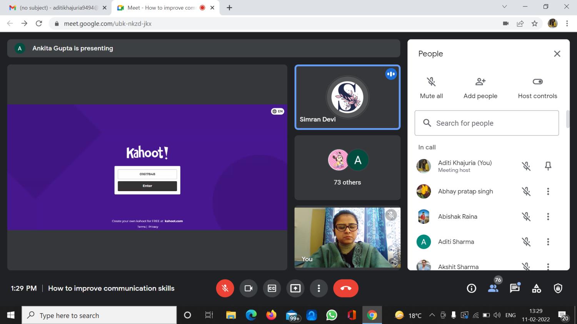This screenshot has height=324, width=577.
Task: Leave the call with the red hang-up button
Action: [x=346, y=288]
